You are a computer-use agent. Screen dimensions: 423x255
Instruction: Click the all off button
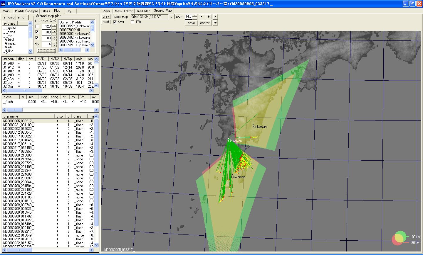22,17
